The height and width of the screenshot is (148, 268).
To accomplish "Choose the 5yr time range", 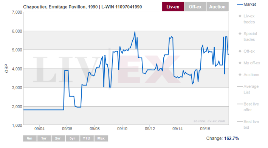I will point(72,139).
